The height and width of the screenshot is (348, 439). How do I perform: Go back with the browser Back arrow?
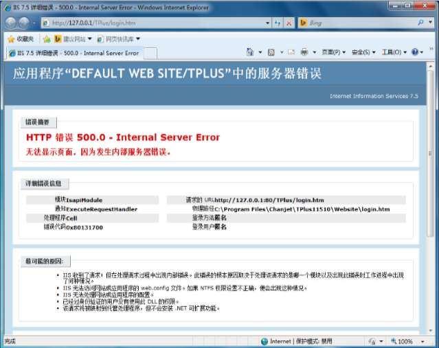(x=10, y=23)
